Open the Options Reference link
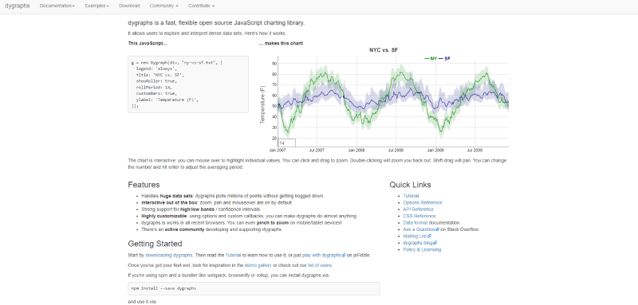 423,202
